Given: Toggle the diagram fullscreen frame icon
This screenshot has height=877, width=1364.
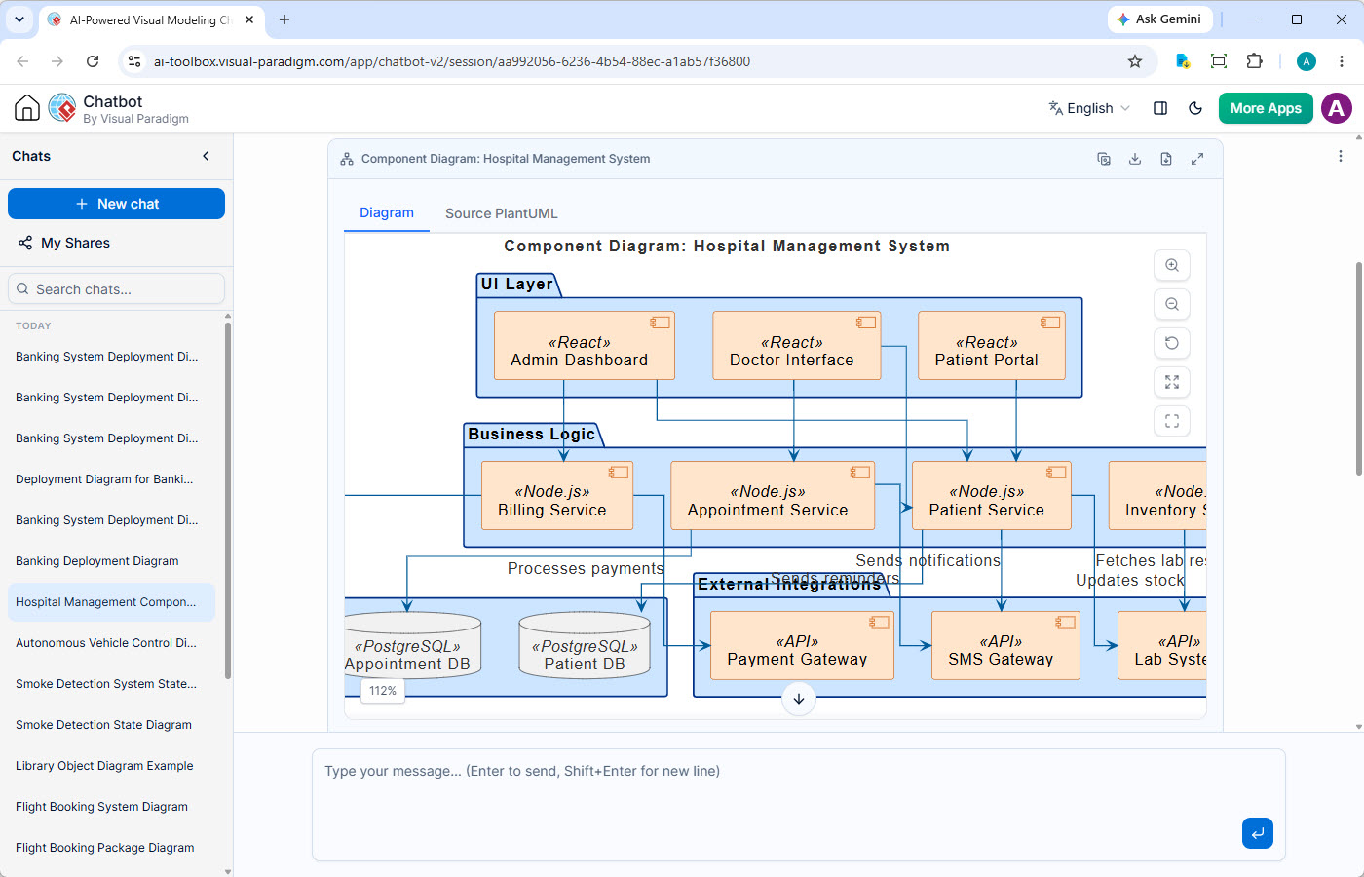Looking at the screenshot, I should (x=1172, y=421).
